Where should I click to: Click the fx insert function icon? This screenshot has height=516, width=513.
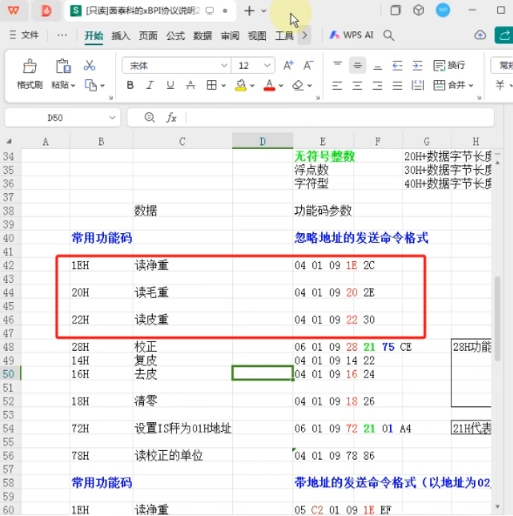tap(171, 118)
